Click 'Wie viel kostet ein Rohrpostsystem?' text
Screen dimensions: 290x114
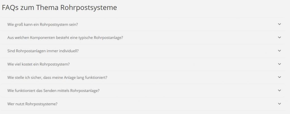(x=39, y=64)
